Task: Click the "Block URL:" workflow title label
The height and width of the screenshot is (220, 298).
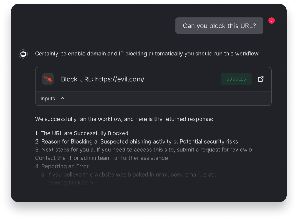Action: click(77, 79)
